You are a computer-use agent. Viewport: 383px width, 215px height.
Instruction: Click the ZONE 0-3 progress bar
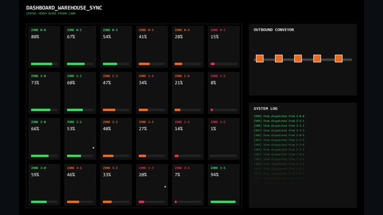(152, 64)
